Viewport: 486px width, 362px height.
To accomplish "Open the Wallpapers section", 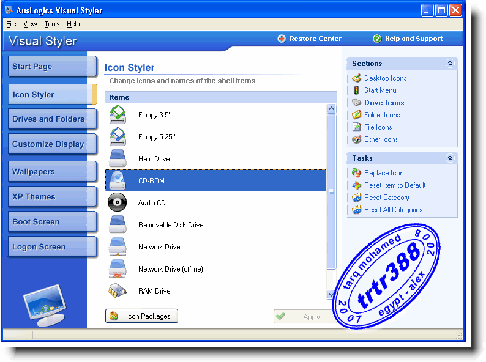I will [x=52, y=172].
